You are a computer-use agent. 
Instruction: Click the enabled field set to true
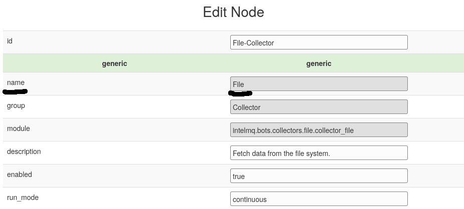tap(319, 176)
